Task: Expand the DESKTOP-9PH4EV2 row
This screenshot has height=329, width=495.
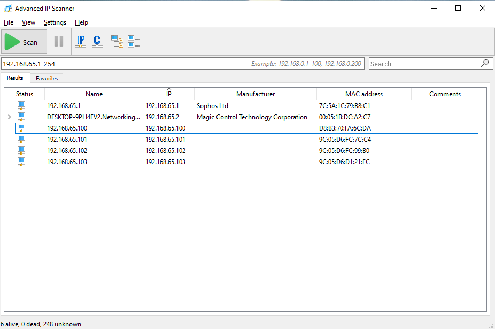Action: point(10,117)
